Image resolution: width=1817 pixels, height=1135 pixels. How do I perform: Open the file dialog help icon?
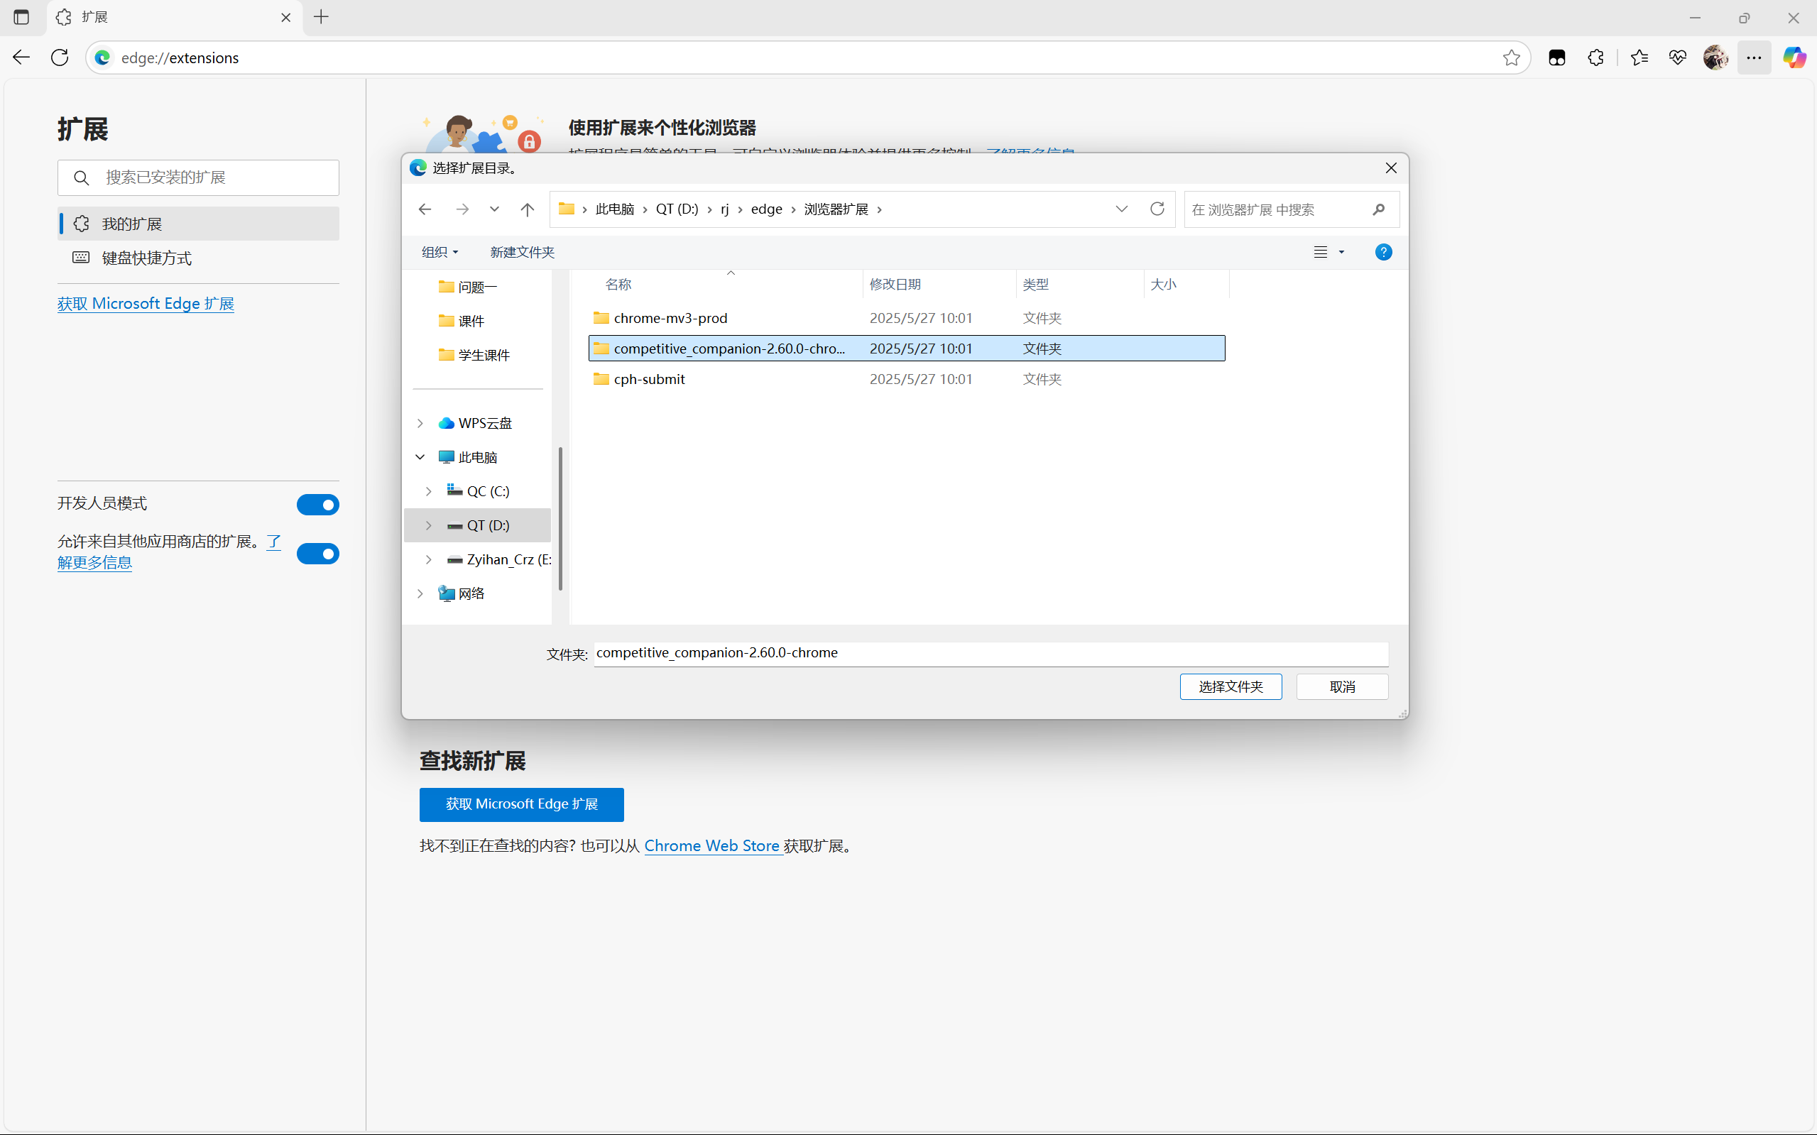pos(1383,252)
